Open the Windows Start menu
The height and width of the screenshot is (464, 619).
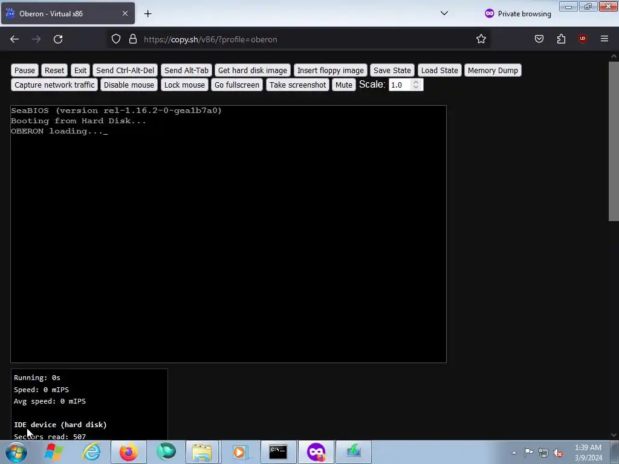[16, 452]
